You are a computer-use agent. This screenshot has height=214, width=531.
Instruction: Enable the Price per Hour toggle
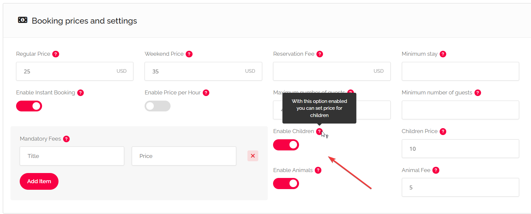click(157, 106)
